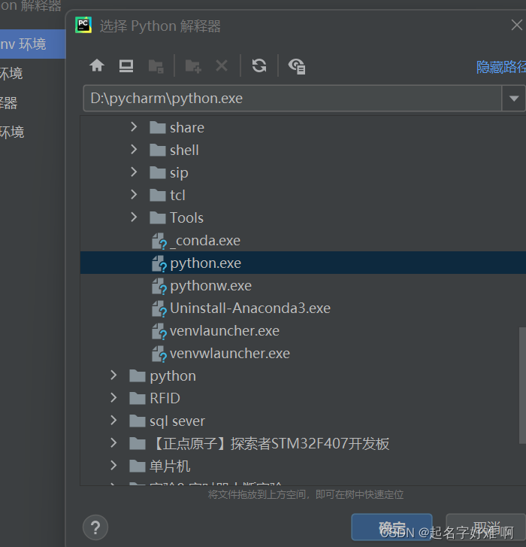Select venvlauncher.exe file
Screen dimensions: 526x547
pos(225,331)
